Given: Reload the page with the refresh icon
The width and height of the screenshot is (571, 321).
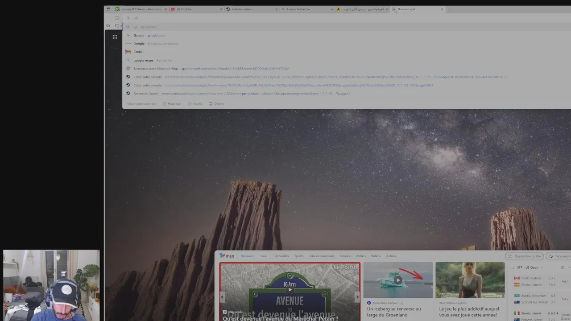Looking at the screenshot, I should pos(117,18).
